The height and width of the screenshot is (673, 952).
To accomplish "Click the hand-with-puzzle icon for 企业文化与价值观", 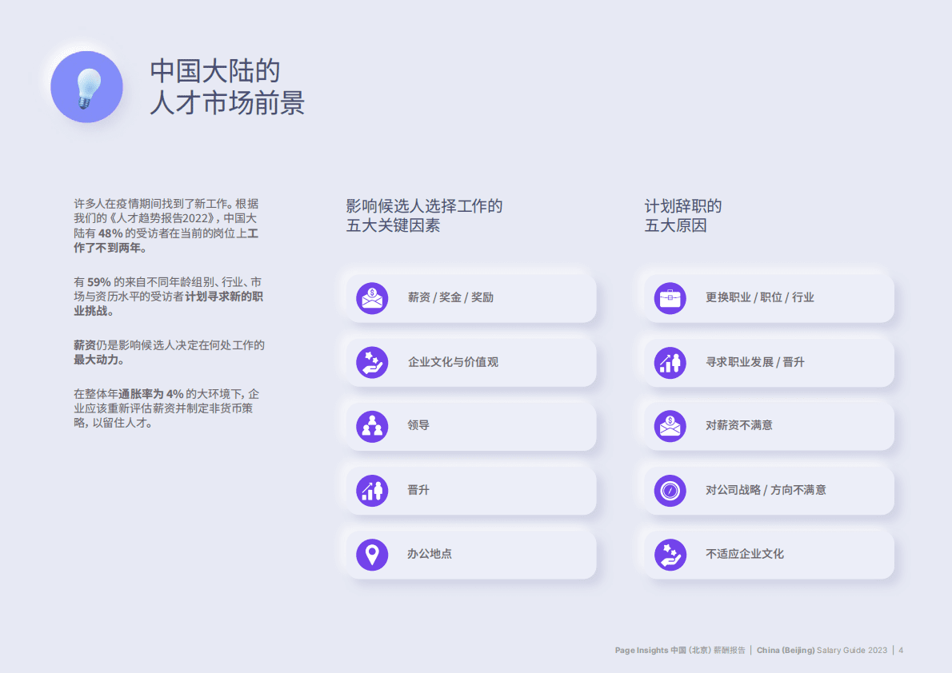I will [372, 361].
